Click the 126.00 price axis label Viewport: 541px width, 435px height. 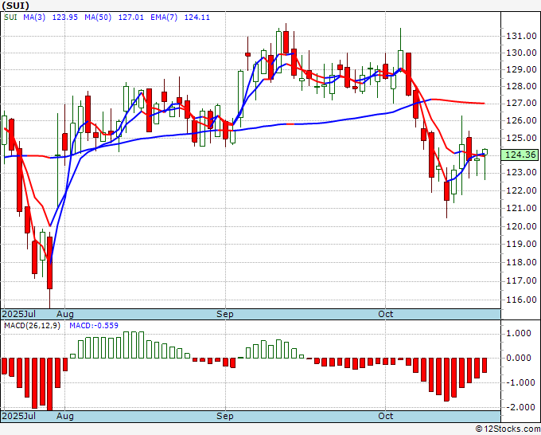(x=521, y=120)
